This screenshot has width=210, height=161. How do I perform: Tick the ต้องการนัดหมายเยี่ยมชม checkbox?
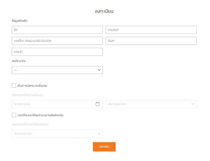tap(14, 85)
